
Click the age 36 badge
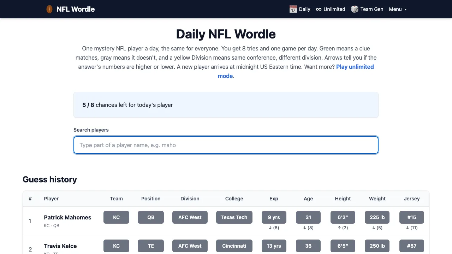coord(308,246)
